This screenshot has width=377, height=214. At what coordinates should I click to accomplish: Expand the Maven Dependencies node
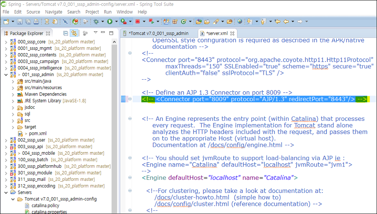tap(13, 94)
